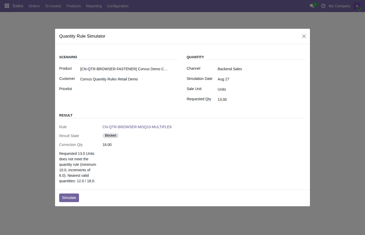Click the RESULT section heading

click(x=66, y=115)
